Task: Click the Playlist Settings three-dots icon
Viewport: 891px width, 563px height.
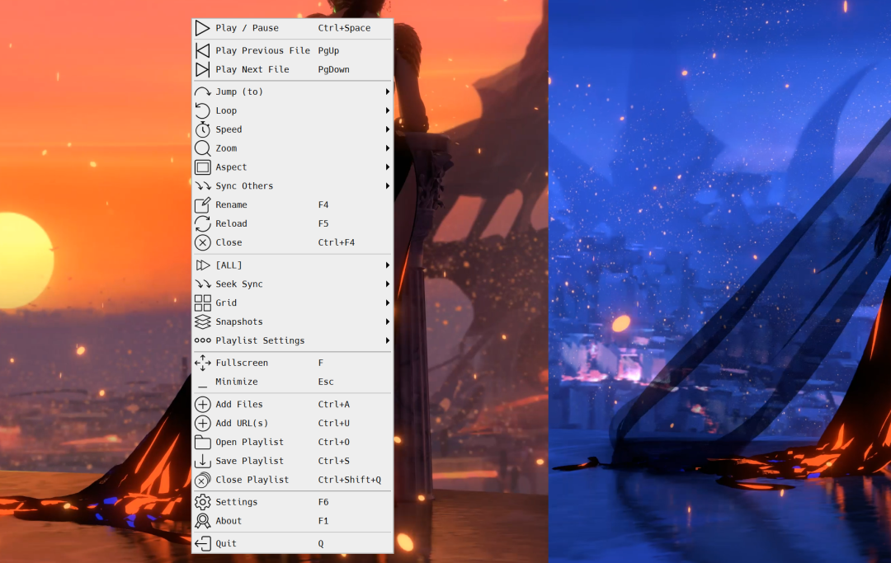Action: (x=202, y=340)
